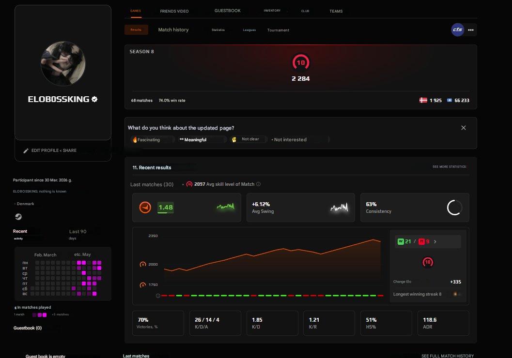
Task: Open the Statistics sub-tab
Action: click(x=218, y=30)
